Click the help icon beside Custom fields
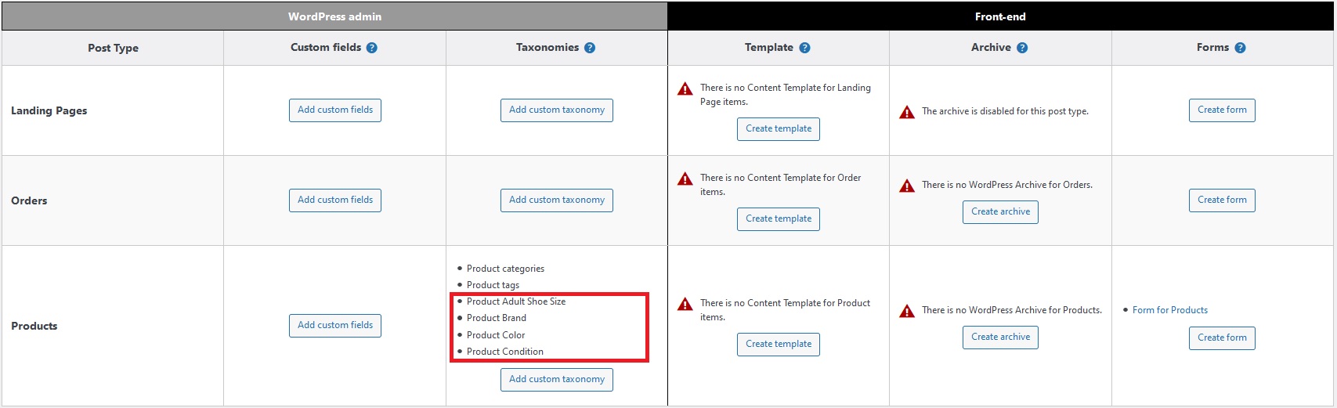Screen dimensions: 1337x408 [x=372, y=48]
